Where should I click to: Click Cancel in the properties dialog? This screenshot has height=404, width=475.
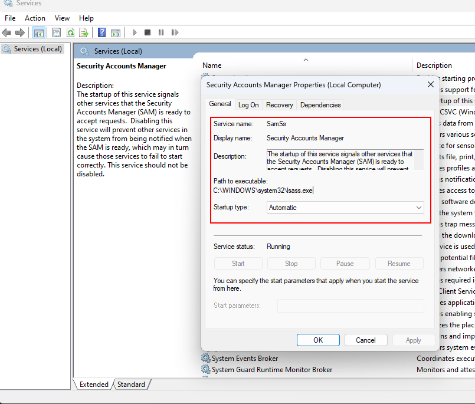pyautogui.click(x=366, y=340)
